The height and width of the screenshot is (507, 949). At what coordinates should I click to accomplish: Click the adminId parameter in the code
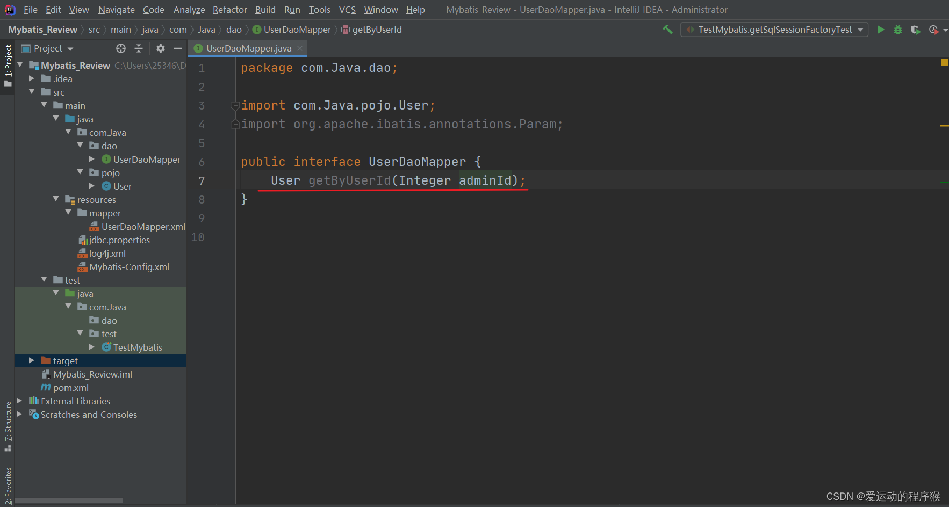[485, 180]
